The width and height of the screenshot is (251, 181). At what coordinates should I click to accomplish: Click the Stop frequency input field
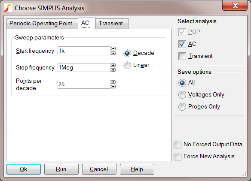[84, 68]
